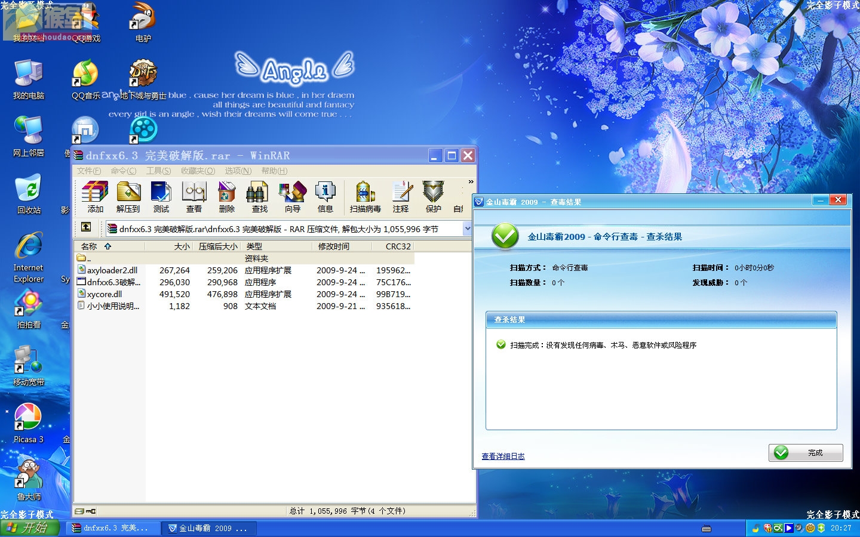The image size is (860, 537).
Task: Click the 注释 (Comment) toolbar icon
Action: (401, 197)
